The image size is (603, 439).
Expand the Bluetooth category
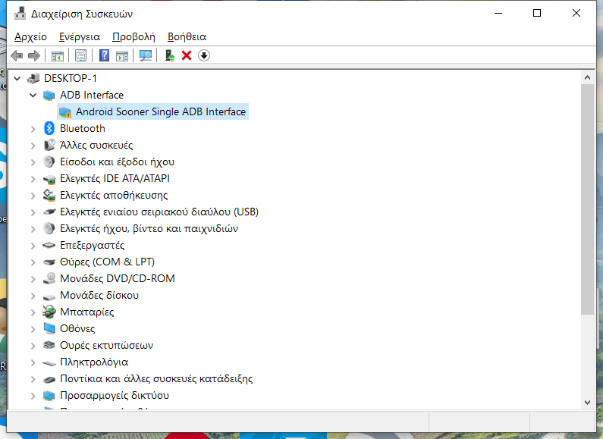click(33, 128)
